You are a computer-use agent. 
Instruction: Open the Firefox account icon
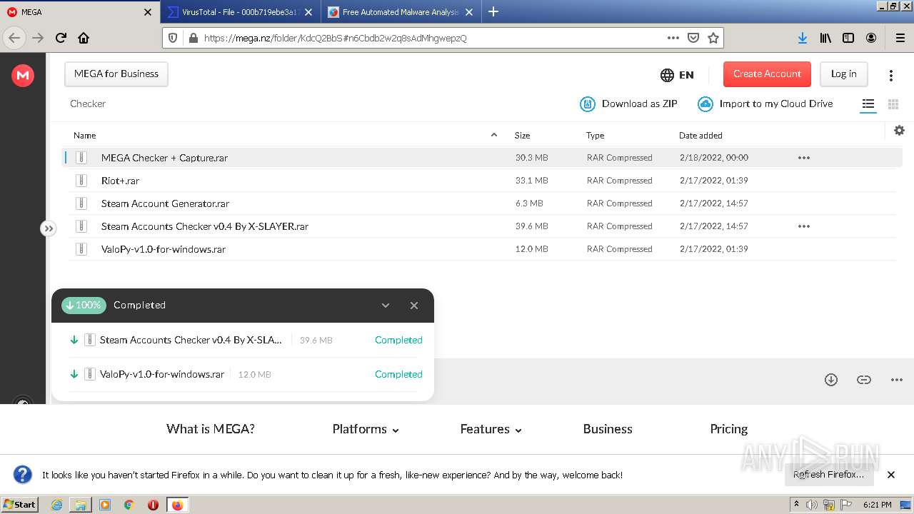871,38
